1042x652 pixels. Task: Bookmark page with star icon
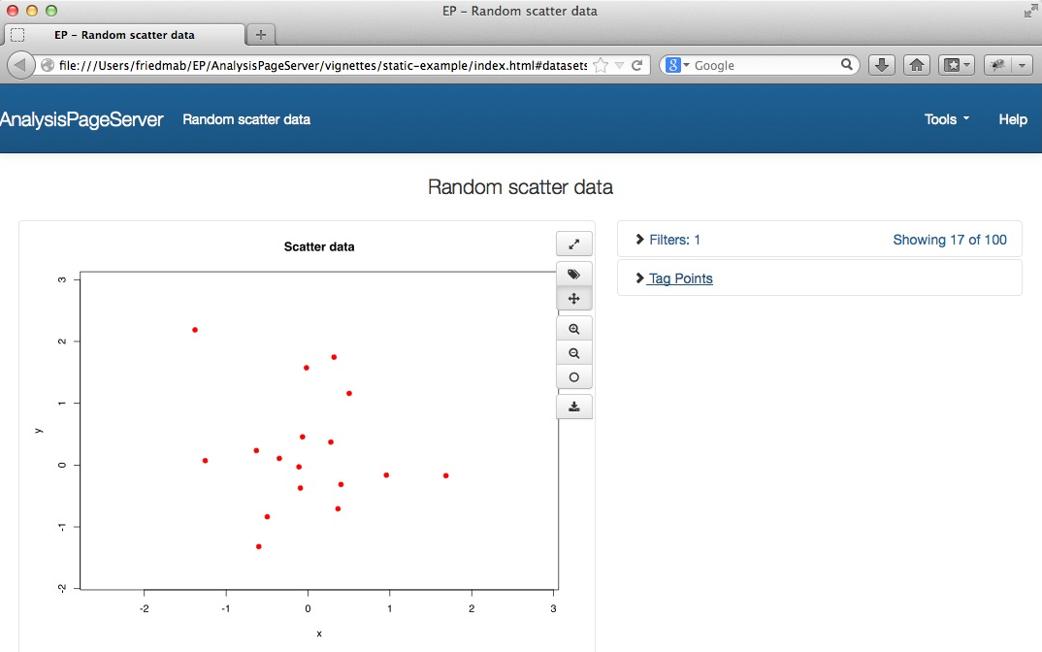(601, 65)
